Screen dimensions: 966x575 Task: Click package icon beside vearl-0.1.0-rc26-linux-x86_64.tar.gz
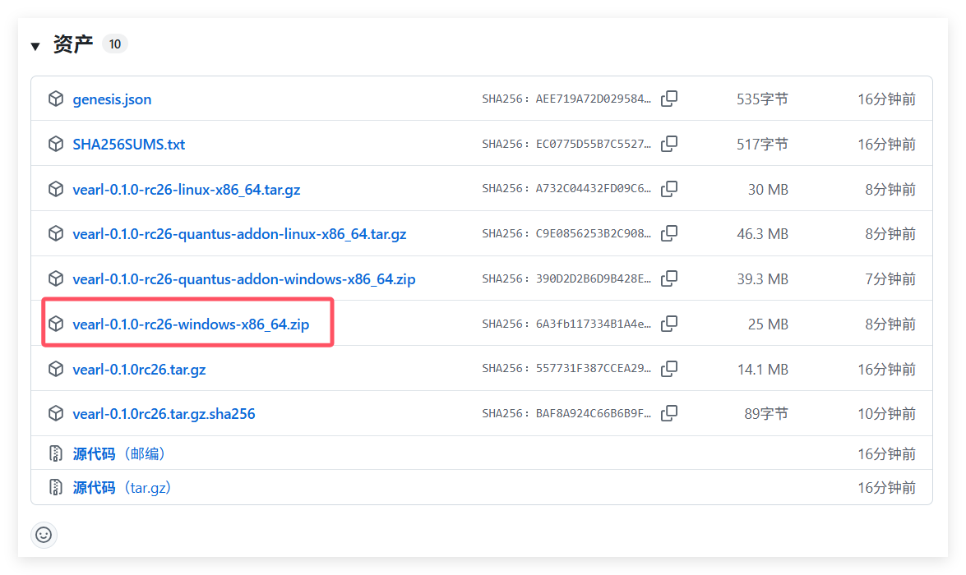56,188
